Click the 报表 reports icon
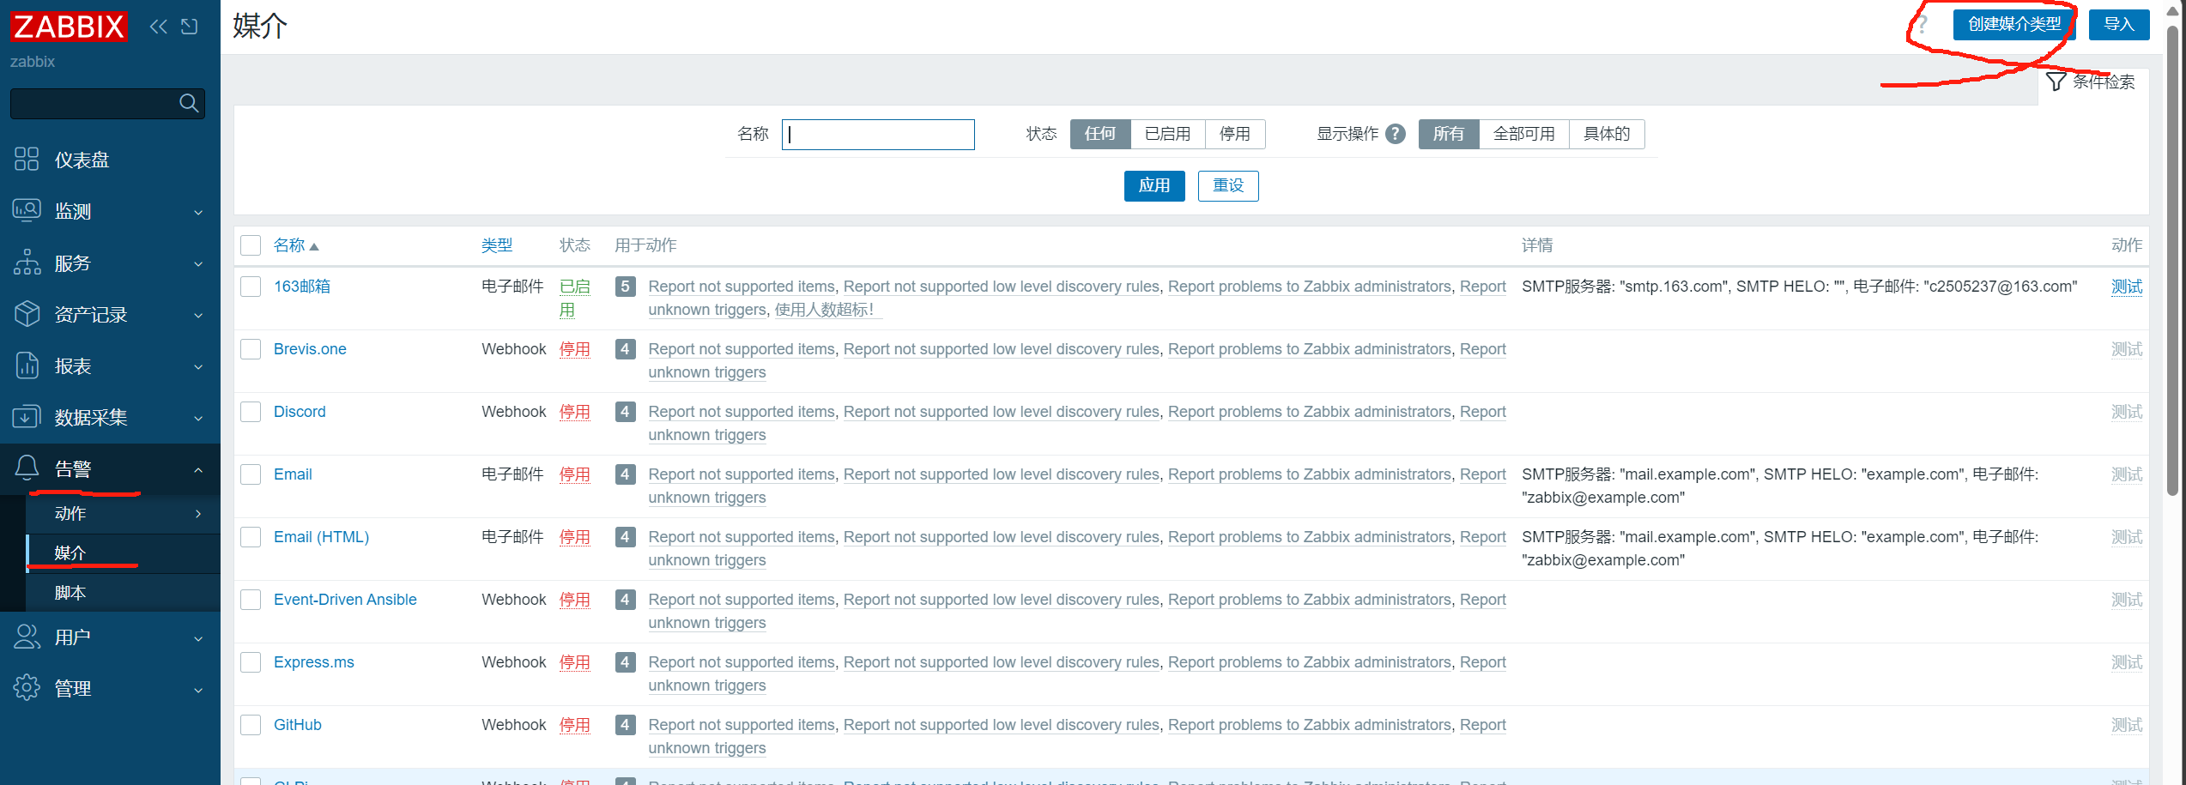 pos(27,365)
